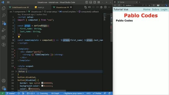
Task: Click the lightbulb code action icon
Action: (19, 37)
